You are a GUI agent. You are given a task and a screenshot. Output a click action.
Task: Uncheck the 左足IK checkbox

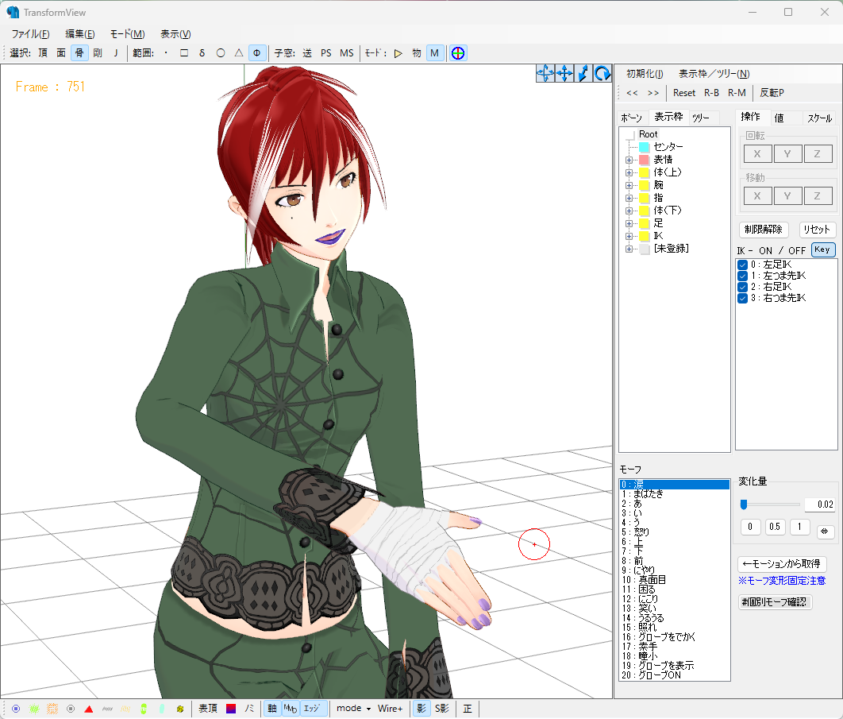click(742, 265)
